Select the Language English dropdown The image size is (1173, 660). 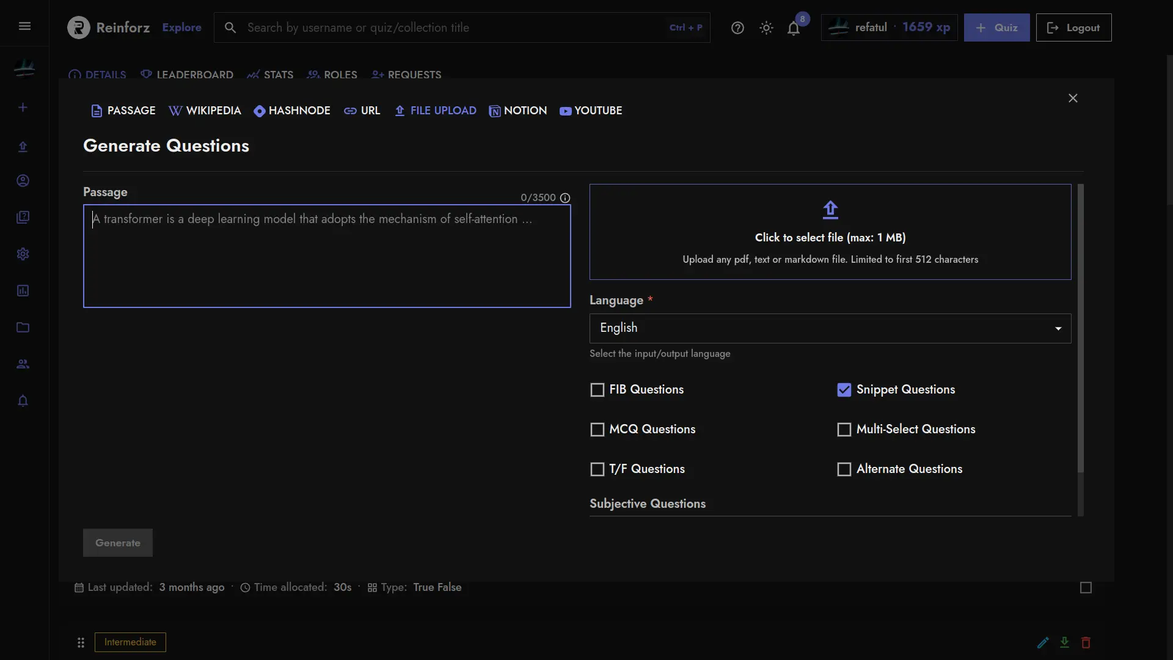[829, 328]
